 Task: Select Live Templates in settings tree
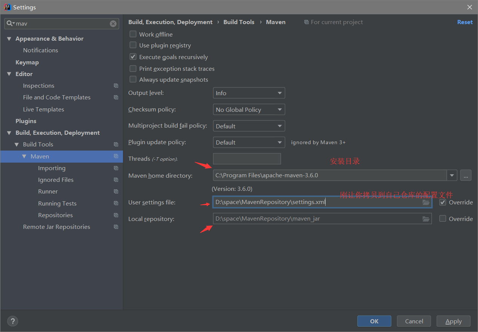(x=43, y=110)
